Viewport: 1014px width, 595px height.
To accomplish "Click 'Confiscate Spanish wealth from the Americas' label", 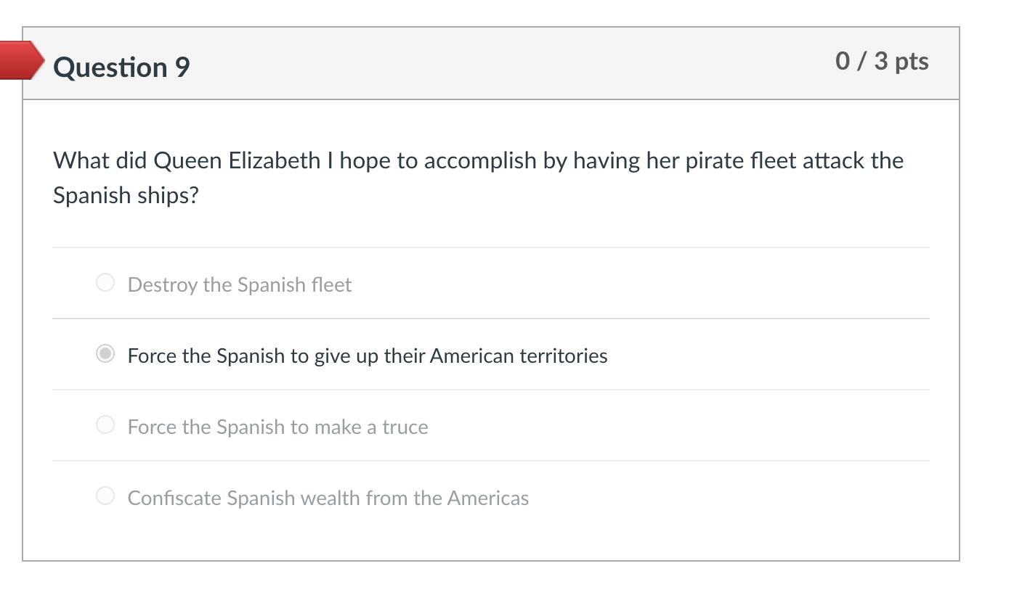I will coord(328,498).
